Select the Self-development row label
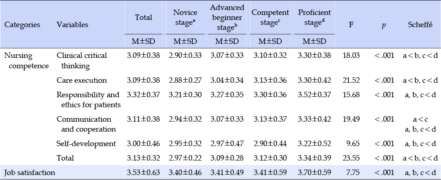Screen dimensions: 441x180 pyautogui.click(x=86, y=144)
